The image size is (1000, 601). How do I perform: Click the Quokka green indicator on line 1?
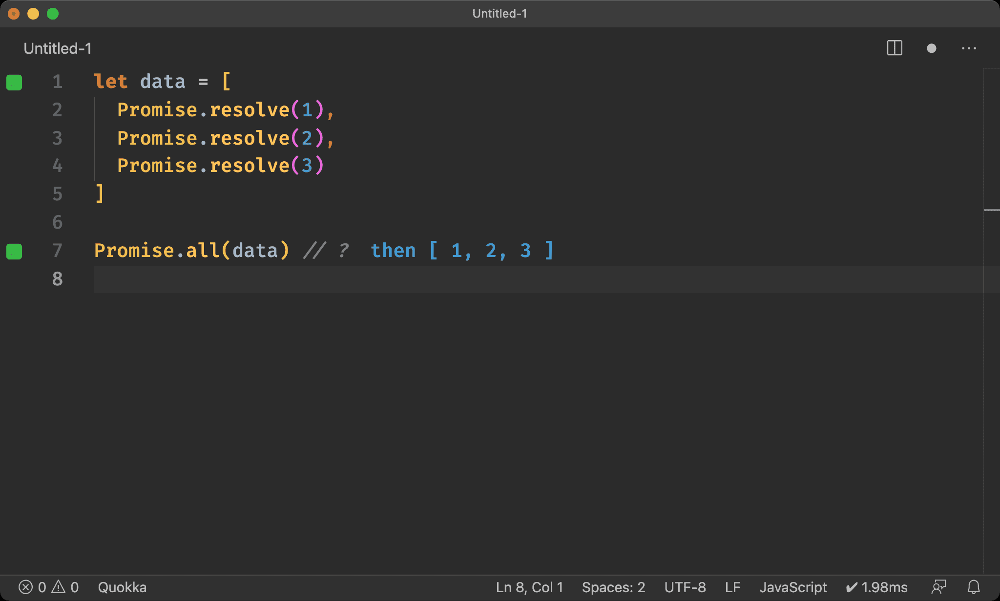point(14,82)
